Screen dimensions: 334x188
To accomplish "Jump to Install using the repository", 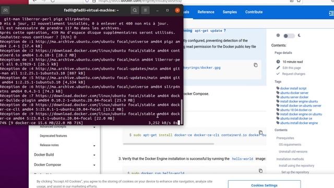I will 296,166.
